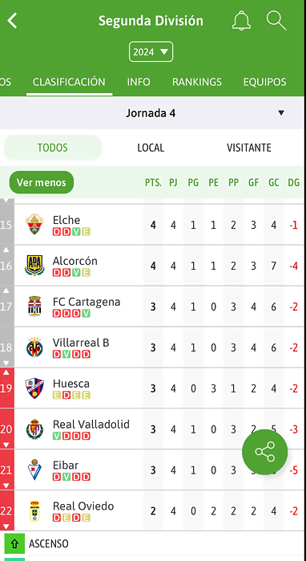
Task: Open the search magnifier icon
Action: coord(276,20)
